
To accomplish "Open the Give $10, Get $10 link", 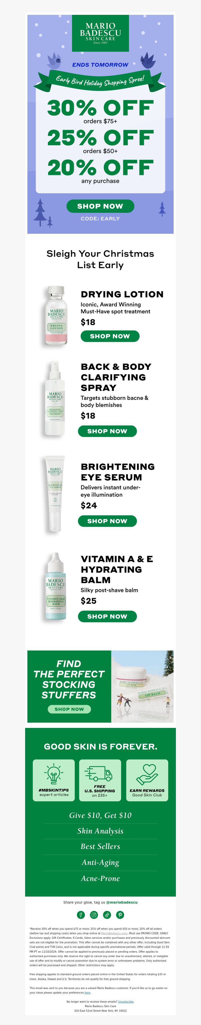I will tap(100, 815).
